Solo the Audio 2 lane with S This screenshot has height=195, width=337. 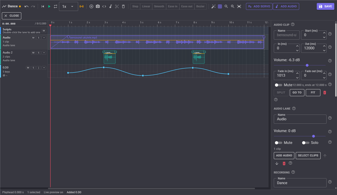pyautogui.click(x=39, y=53)
